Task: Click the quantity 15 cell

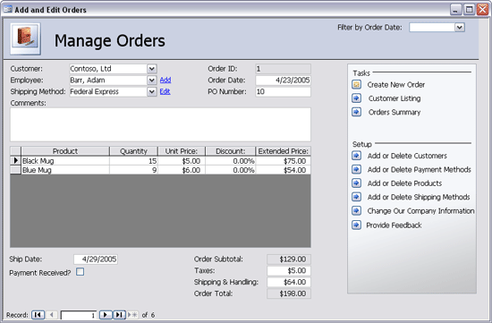Action: pyautogui.click(x=133, y=161)
